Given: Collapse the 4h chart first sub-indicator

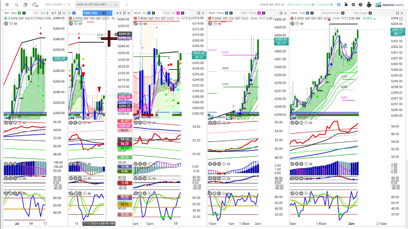Looking at the screenshot, I should click(x=71, y=123).
